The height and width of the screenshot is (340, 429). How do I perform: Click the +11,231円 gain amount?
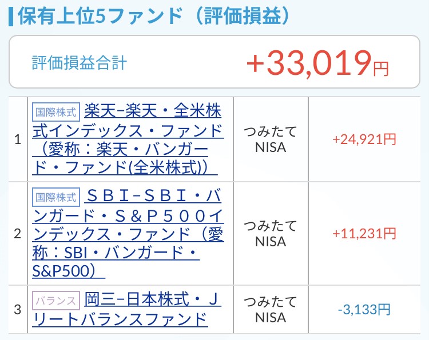(x=364, y=233)
